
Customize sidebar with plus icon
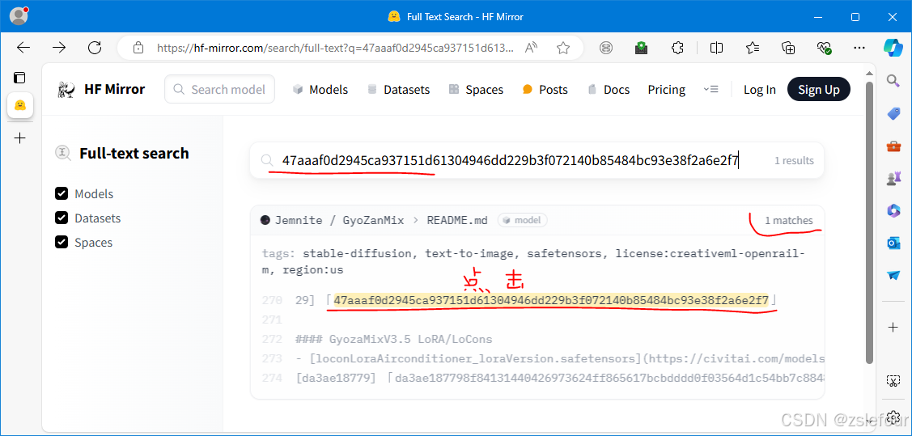[x=893, y=328]
